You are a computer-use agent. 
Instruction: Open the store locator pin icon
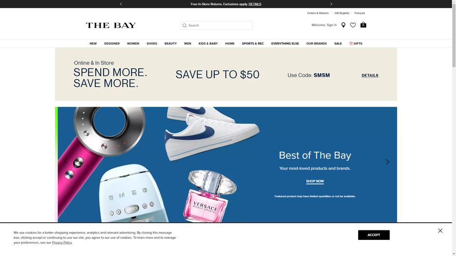click(343, 25)
